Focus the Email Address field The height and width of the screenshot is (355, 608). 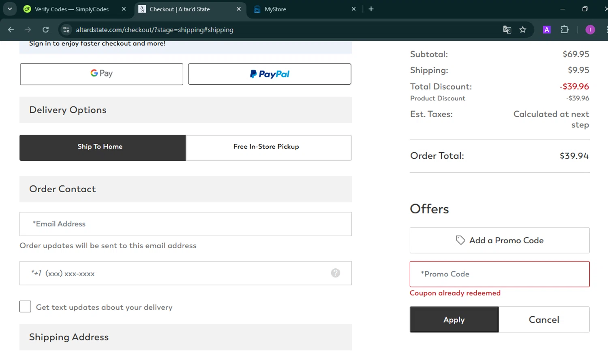coord(185,224)
